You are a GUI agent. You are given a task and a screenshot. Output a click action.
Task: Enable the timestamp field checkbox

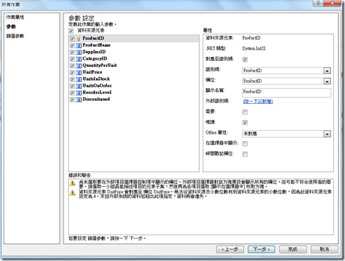(245, 154)
